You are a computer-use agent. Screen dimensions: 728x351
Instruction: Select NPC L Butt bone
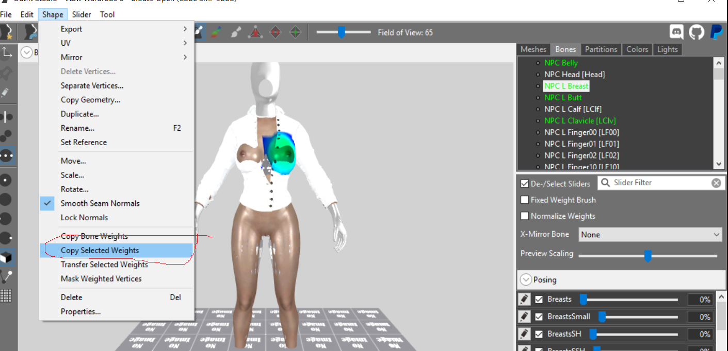pyautogui.click(x=563, y=97)
